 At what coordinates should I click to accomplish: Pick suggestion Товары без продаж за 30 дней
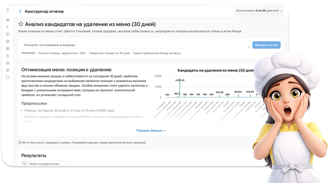pyautogui.click(x=109, y=53)
